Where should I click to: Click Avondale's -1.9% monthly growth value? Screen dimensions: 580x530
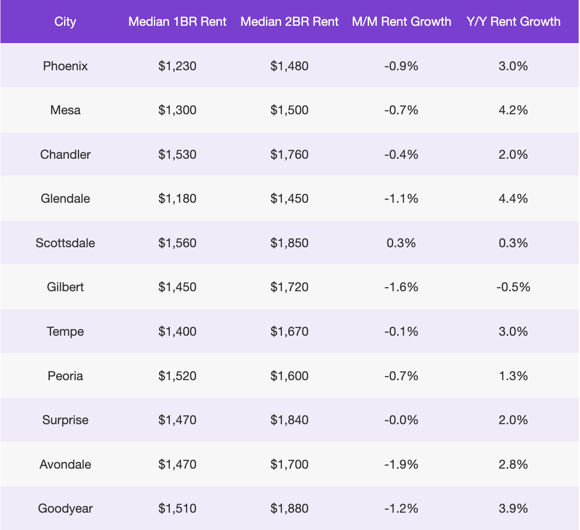pyautogui.click(x=401, y=464)
